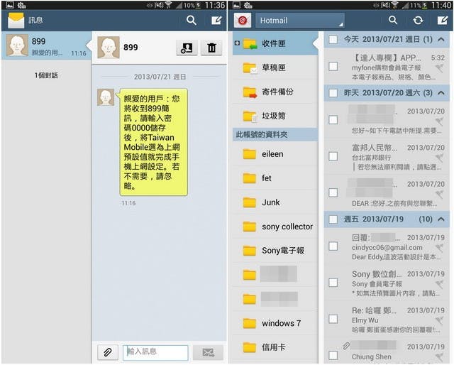The height and width of the screenshot is (365, 454).
Task: Open the eileen folder
Action: 275,154
